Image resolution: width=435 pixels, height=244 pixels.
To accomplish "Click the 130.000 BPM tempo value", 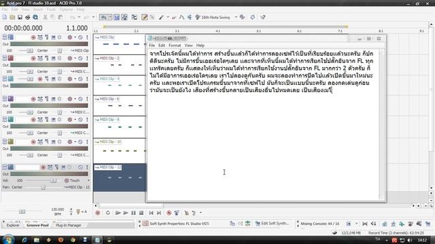I will tap(58, 209).
